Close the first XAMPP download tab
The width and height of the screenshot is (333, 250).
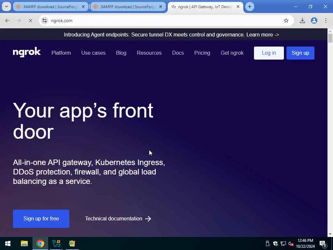[x=83, y=7]
